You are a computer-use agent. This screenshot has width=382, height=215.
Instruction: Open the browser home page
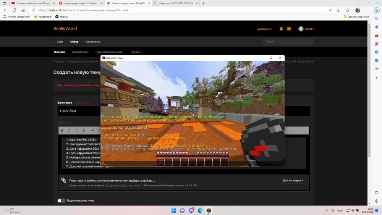click(x=23, y=10)
